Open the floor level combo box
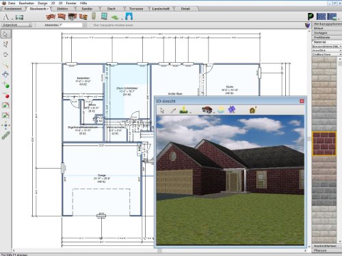Viewport: 342px width, 256px height. coord(16,25)
